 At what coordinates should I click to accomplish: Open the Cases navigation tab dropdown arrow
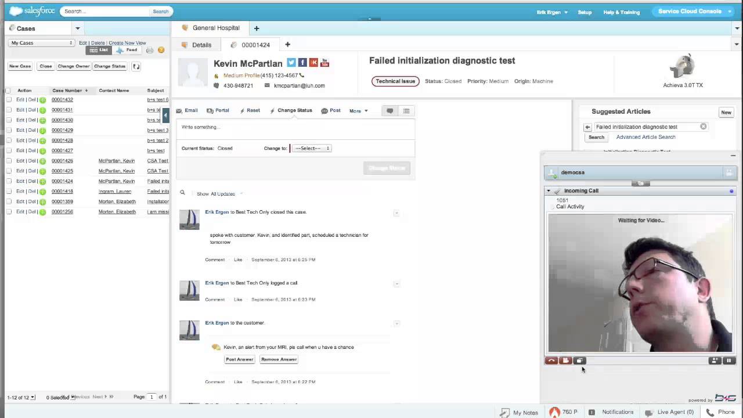tap(77, 28)
